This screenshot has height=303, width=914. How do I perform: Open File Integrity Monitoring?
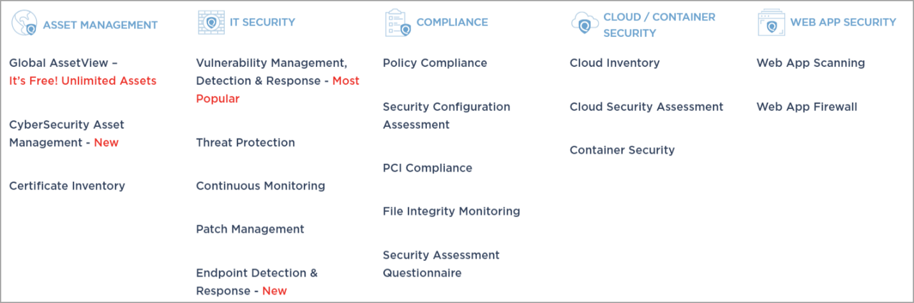pyautogui.click(x=451, y=212)
